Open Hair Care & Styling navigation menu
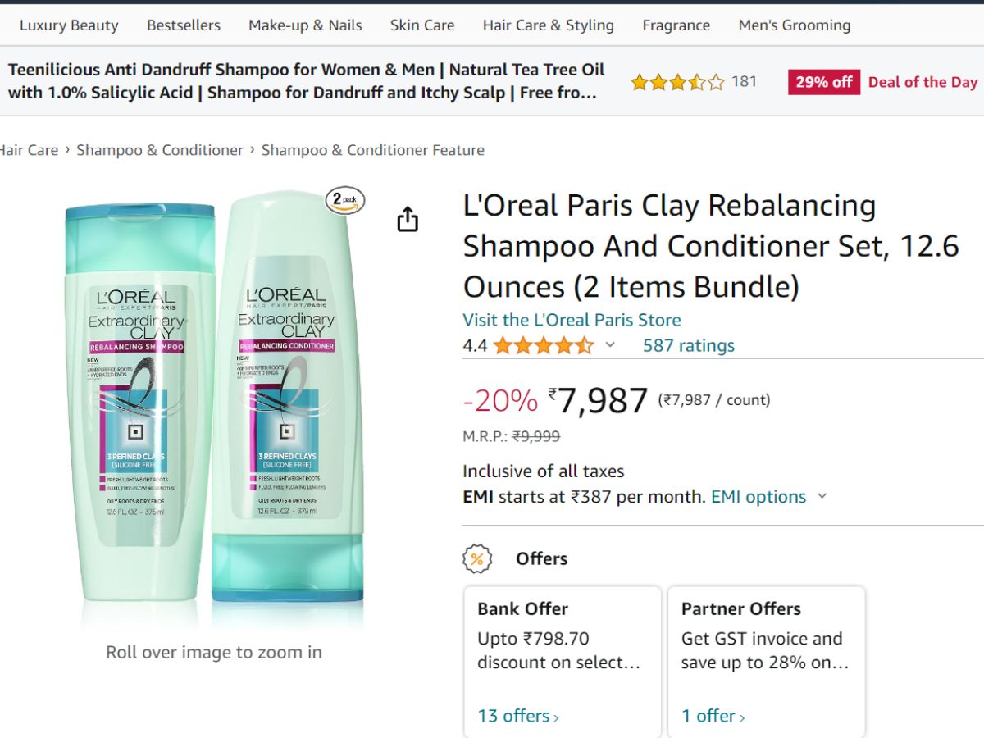This screenshot has height=738, width=984. 547,25
